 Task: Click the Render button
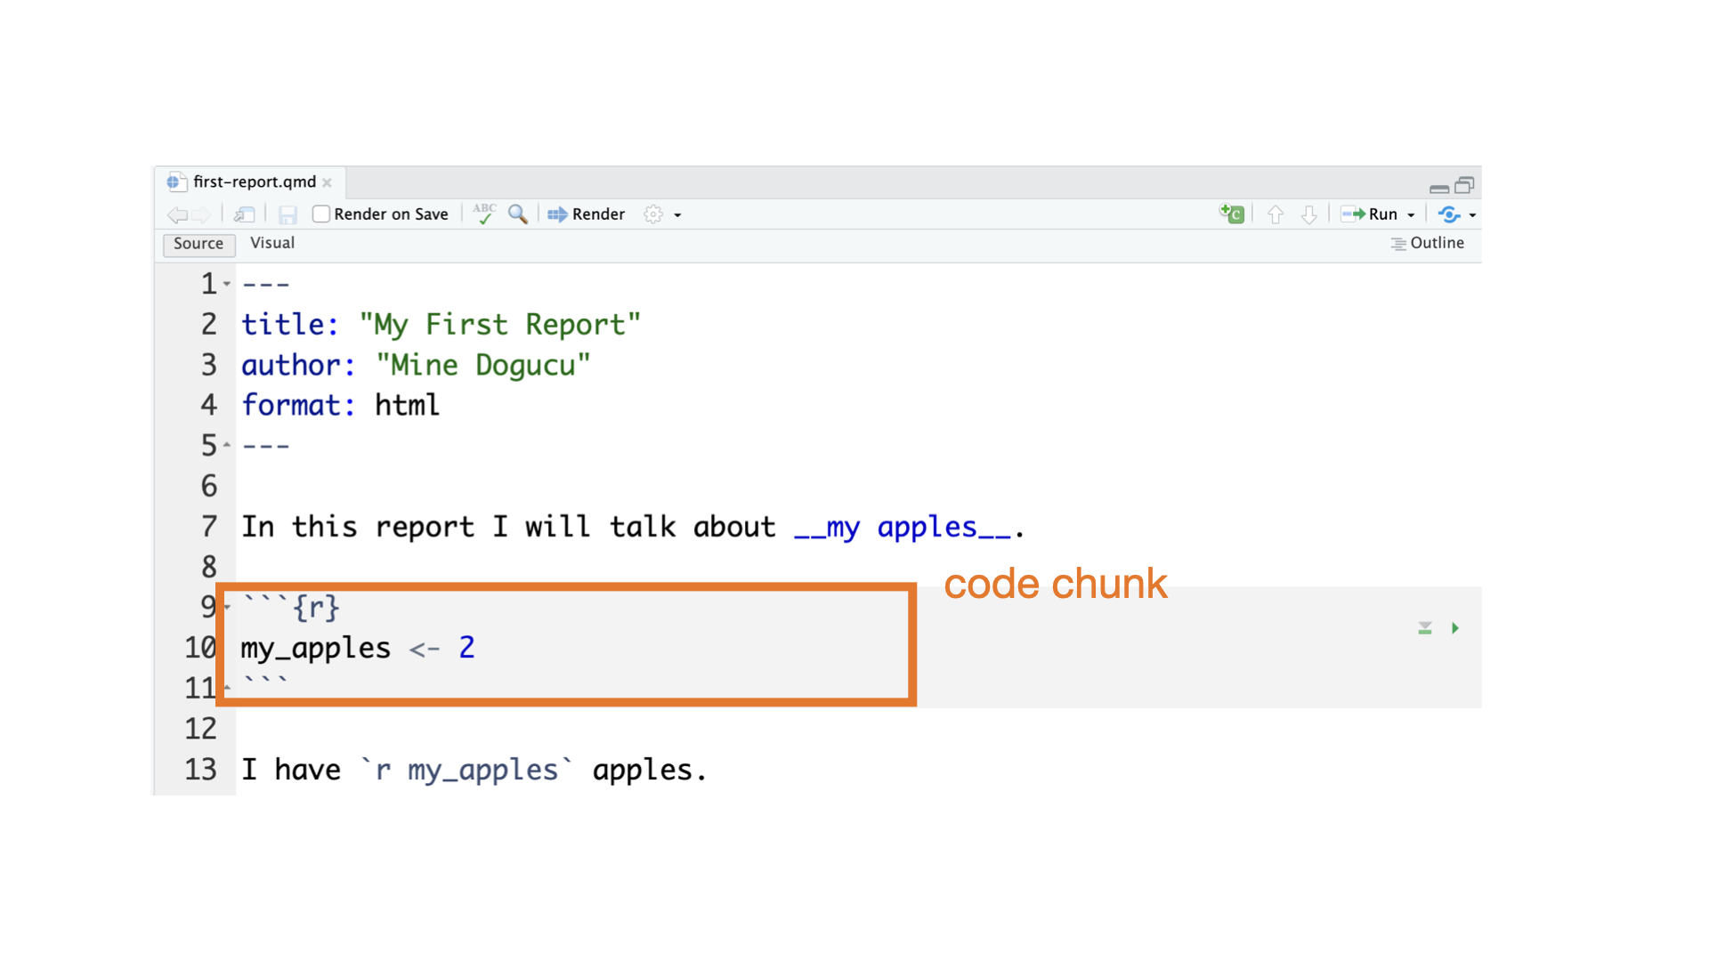[x=587, y=214]
